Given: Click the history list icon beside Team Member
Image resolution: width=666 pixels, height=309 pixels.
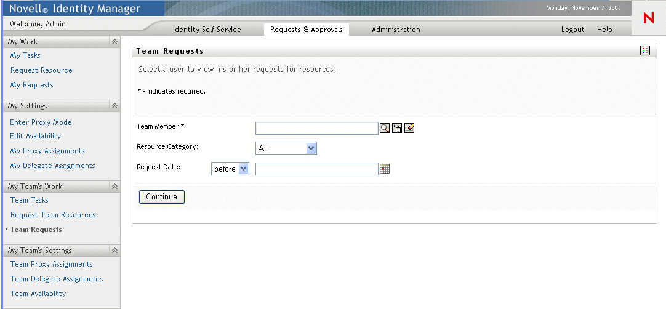Looking at the screenshot, I should pos(397,128).
